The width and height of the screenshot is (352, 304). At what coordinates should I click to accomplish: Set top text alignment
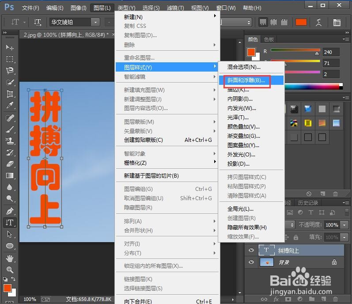pyautogui.click(x=263, y=22)
